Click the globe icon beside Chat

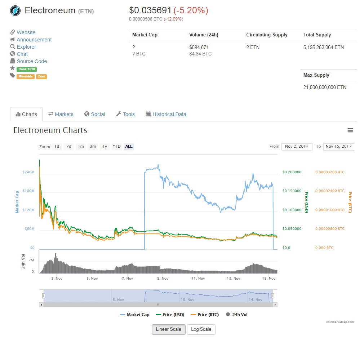13,54
